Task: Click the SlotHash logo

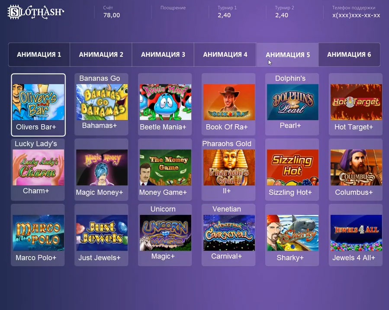Action: [x=36, y=12]
